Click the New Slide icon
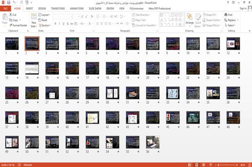Viewport: 252px width, 167px height. pos(34,16)
